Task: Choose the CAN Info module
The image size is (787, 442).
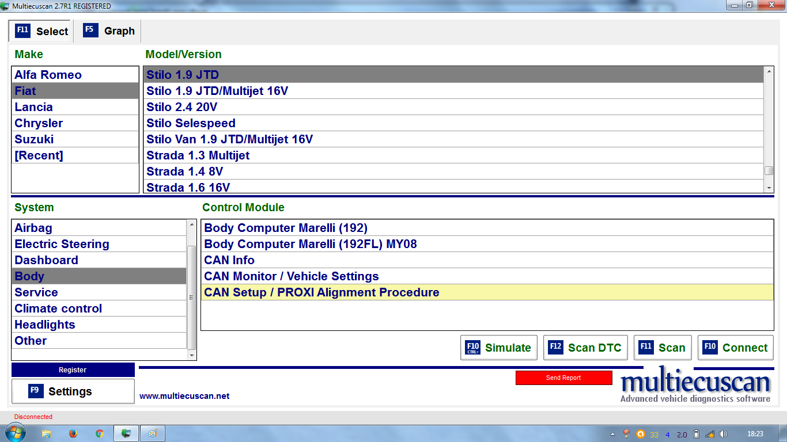Action: 487,260
